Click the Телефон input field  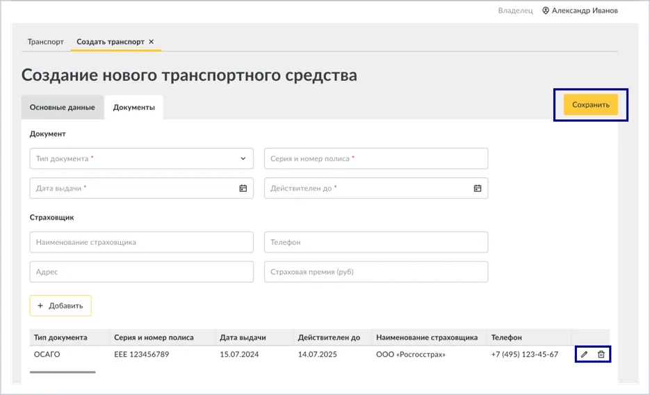[376, 242]
